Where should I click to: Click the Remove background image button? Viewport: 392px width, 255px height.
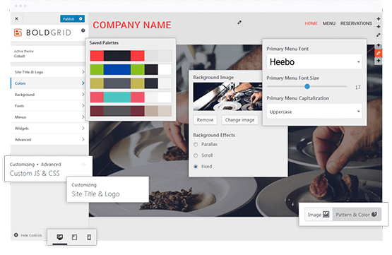pos(206,120)
